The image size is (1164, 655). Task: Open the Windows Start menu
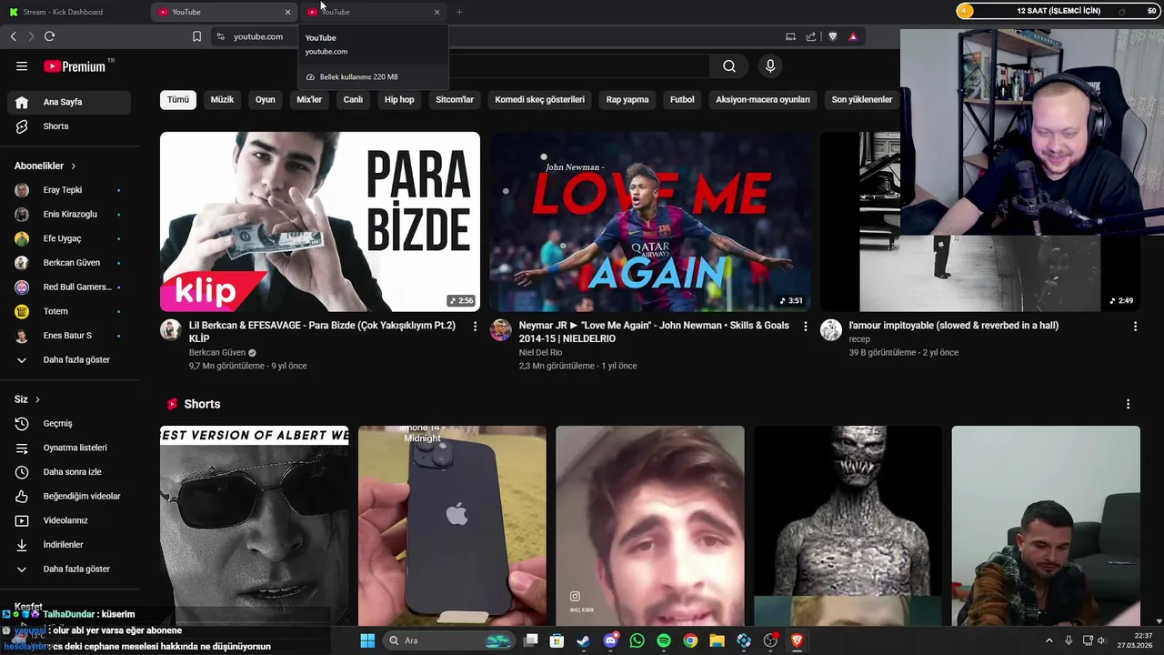(x=367, y=640)
